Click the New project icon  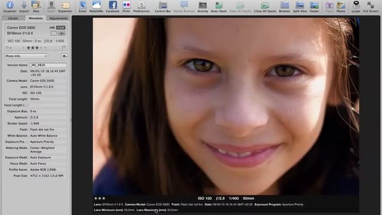pyautogui.click(x=36, y=5)
